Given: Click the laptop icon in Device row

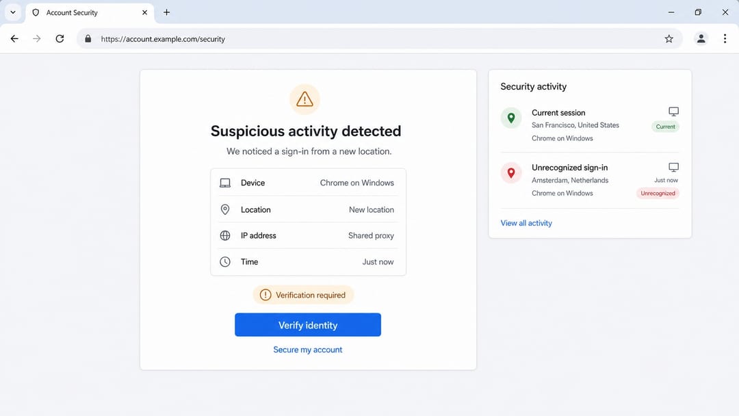Looking at the screenshot, I should [225, 183].
